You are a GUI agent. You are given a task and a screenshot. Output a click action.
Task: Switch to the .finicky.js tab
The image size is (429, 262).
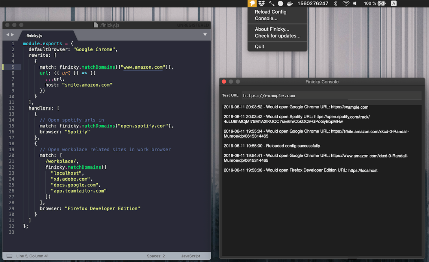coord(34,36)
